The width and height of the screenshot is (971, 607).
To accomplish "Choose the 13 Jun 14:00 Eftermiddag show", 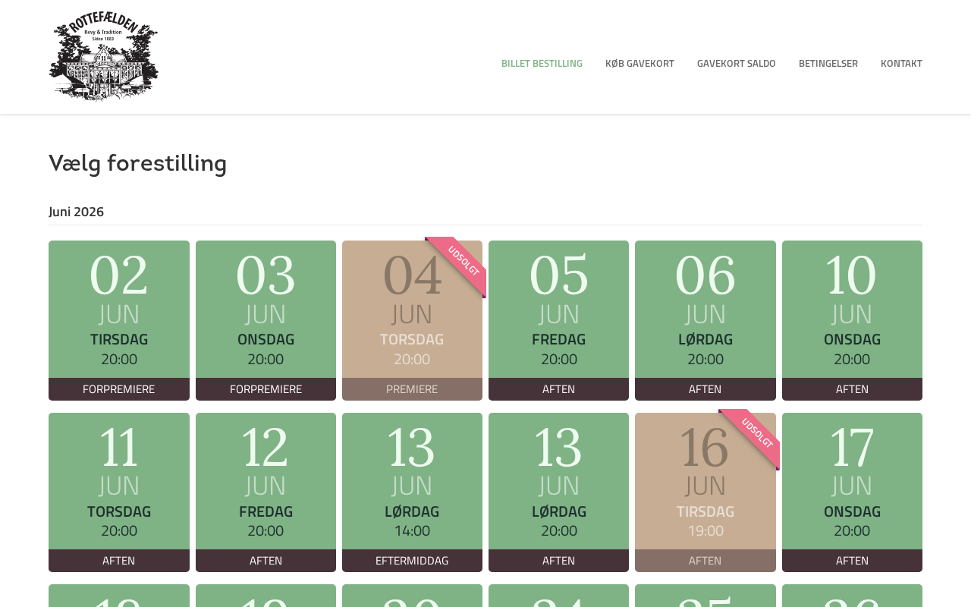I will click(x=412, y=492).
